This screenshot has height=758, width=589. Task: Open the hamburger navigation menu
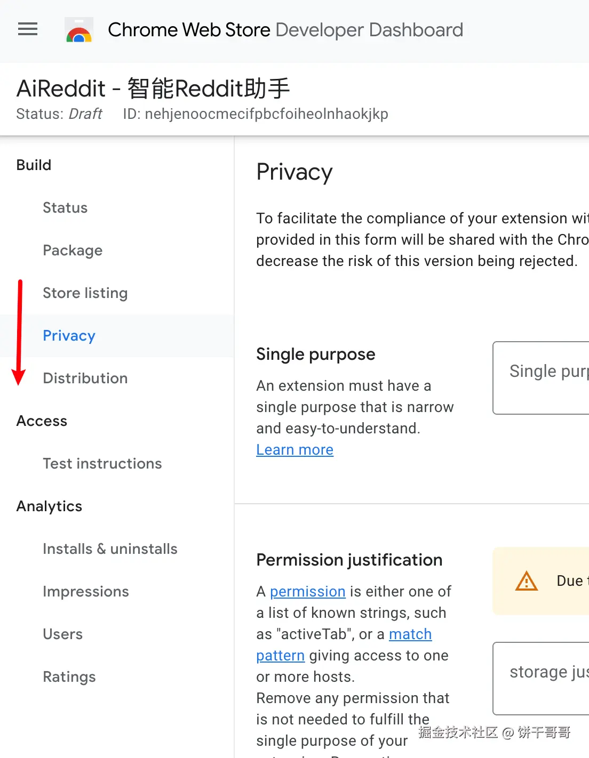(x=28, y=29)
